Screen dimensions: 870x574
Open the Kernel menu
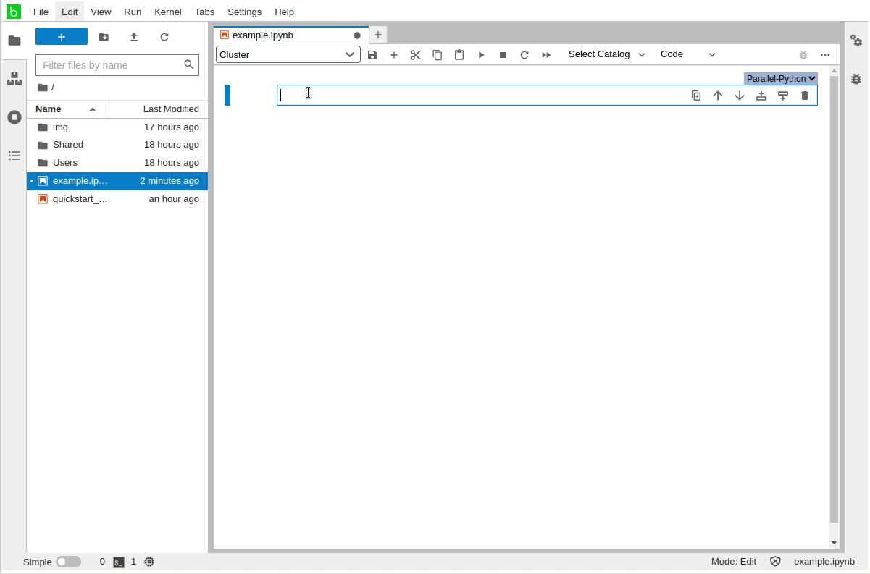coord(167,12)
